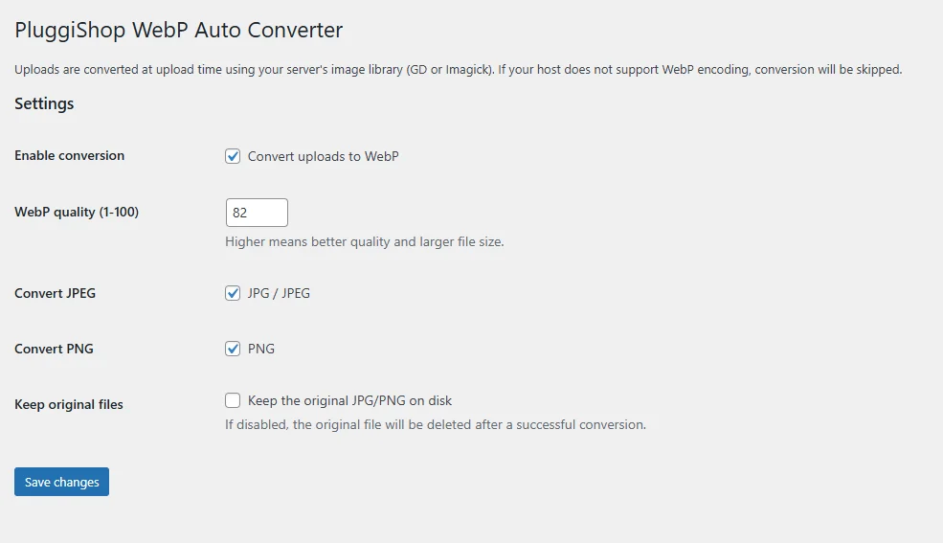Click the "WebP quality (1-100)" row heading
Screen dimensions: 943x543
click(x=77, y=212)
